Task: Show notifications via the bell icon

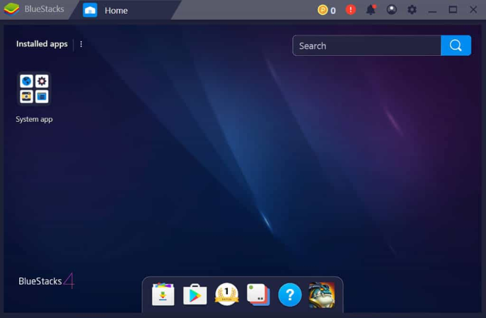Action: pos(371,10)
